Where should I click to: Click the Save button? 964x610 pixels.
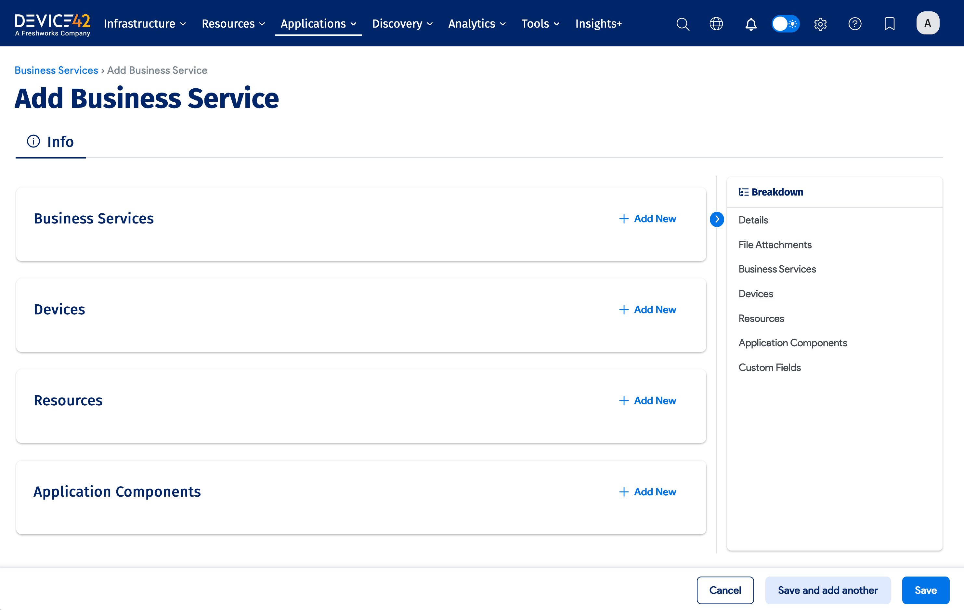(925, 590)
